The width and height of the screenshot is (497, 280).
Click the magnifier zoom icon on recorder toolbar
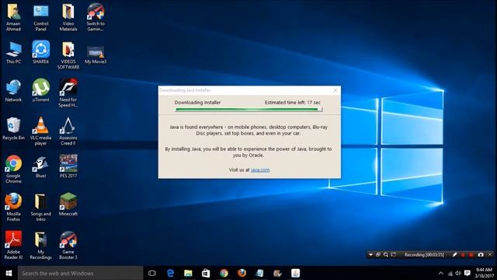point(386,254)
